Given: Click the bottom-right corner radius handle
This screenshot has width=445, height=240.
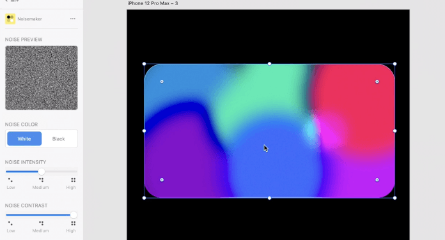Looking at the screenshot, I should tap(377, 179).
